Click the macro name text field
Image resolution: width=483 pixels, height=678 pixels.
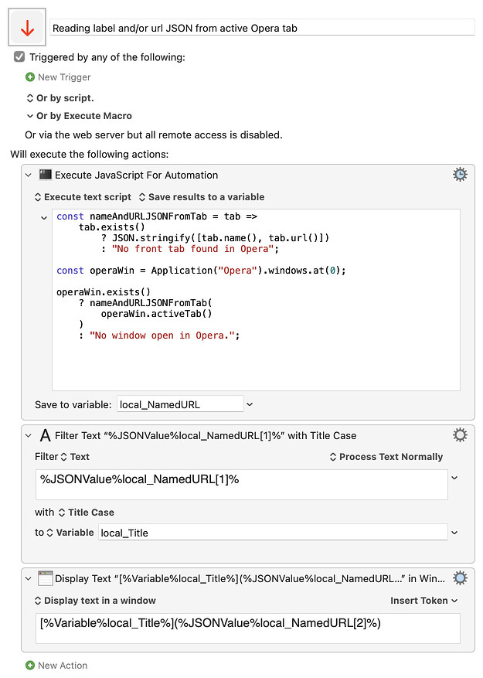[262, 28]
